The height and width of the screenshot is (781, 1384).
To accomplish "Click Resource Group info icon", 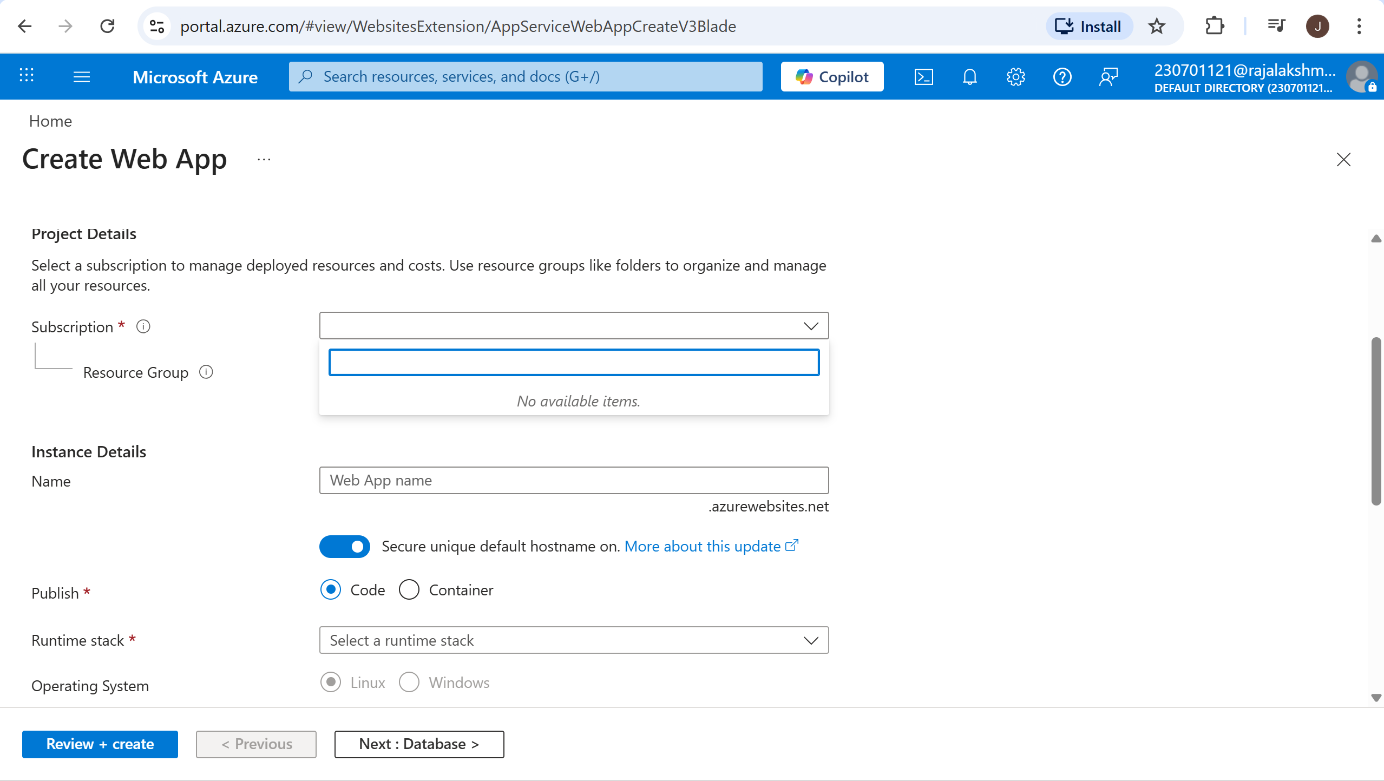I will (x=206, y=372).
